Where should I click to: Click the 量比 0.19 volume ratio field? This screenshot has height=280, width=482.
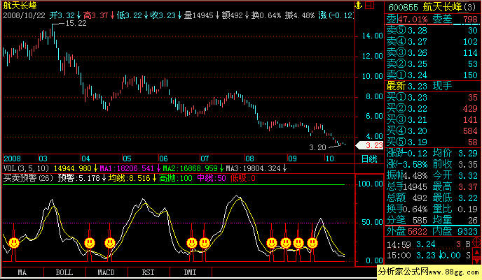[455, 209]
